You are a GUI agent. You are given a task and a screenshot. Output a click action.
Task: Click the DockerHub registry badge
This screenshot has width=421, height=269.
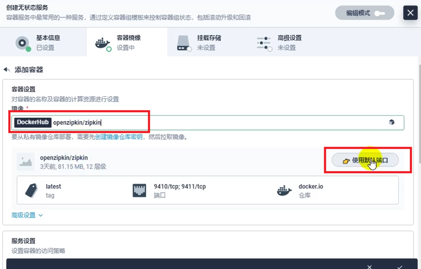33,122
